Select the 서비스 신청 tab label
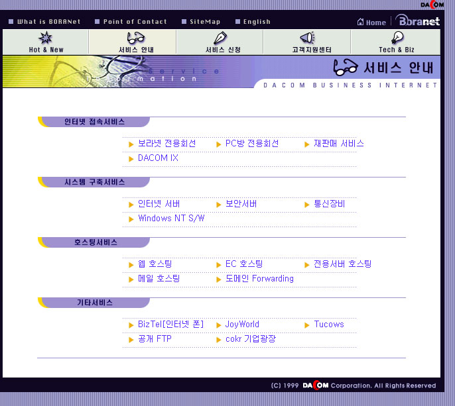This screenshot has height=406, width=455. 223,50
